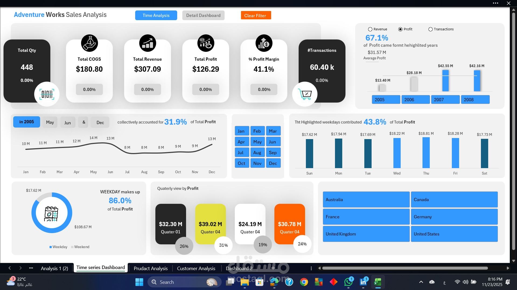Open the clock showing 8:16 PM
The image size is (517, 290).
coord(492,282)
